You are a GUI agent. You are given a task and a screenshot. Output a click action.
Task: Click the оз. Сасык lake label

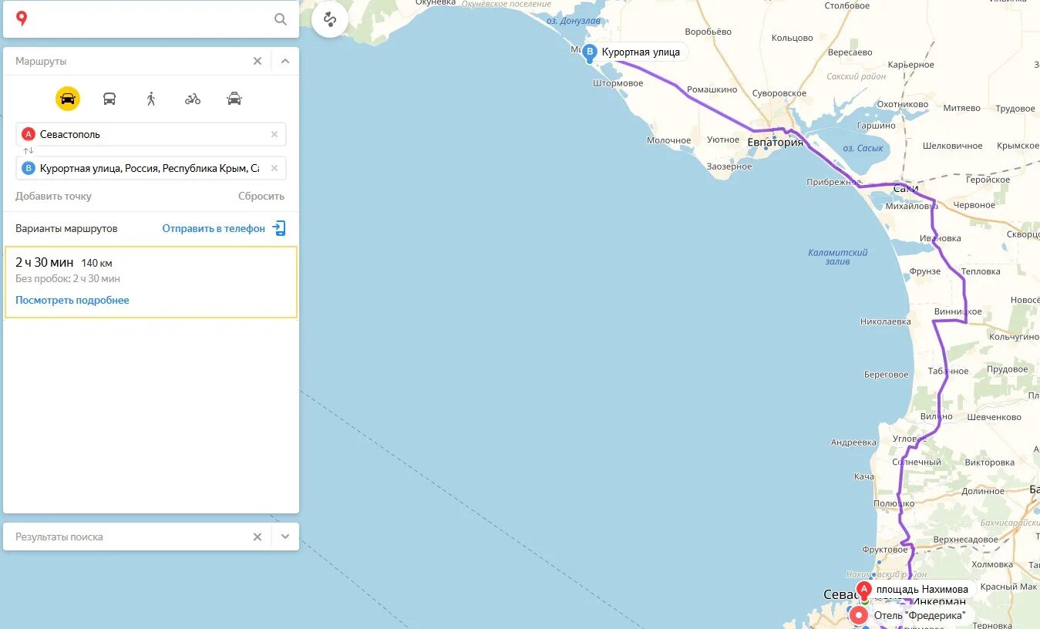[x=862, y=148]
